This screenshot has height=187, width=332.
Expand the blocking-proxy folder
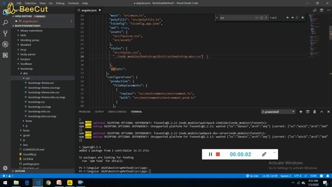point(30,40)
